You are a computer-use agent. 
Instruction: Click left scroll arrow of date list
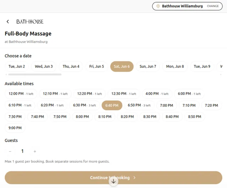point(6,74)
